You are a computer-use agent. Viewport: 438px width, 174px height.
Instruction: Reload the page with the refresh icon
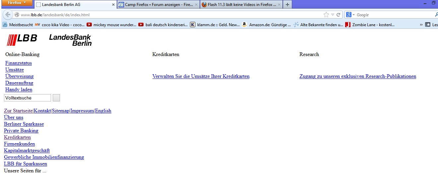tap(339, 15)
